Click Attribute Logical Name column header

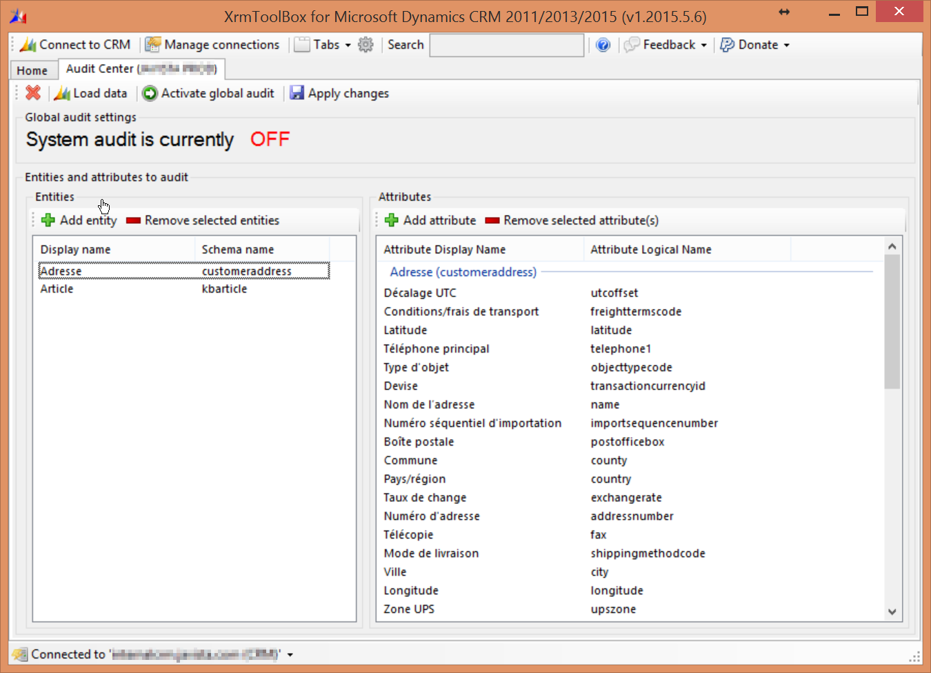(x=688, y=249)
